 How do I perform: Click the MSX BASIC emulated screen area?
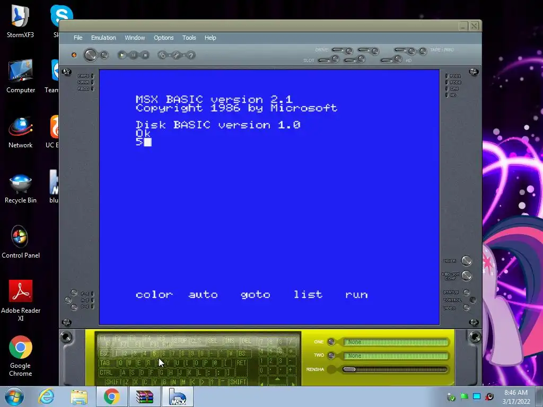click(x=269, y=197)
